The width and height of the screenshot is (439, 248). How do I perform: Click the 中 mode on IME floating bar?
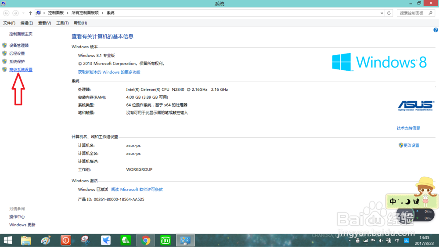pos(393,201)
